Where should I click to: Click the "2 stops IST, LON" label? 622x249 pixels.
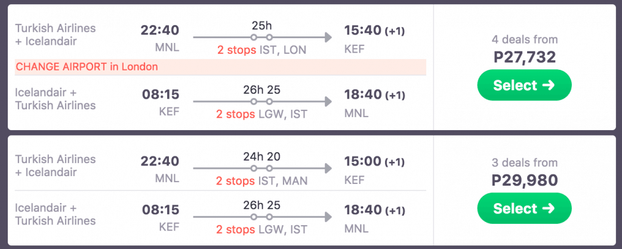[x=261, y=50]
